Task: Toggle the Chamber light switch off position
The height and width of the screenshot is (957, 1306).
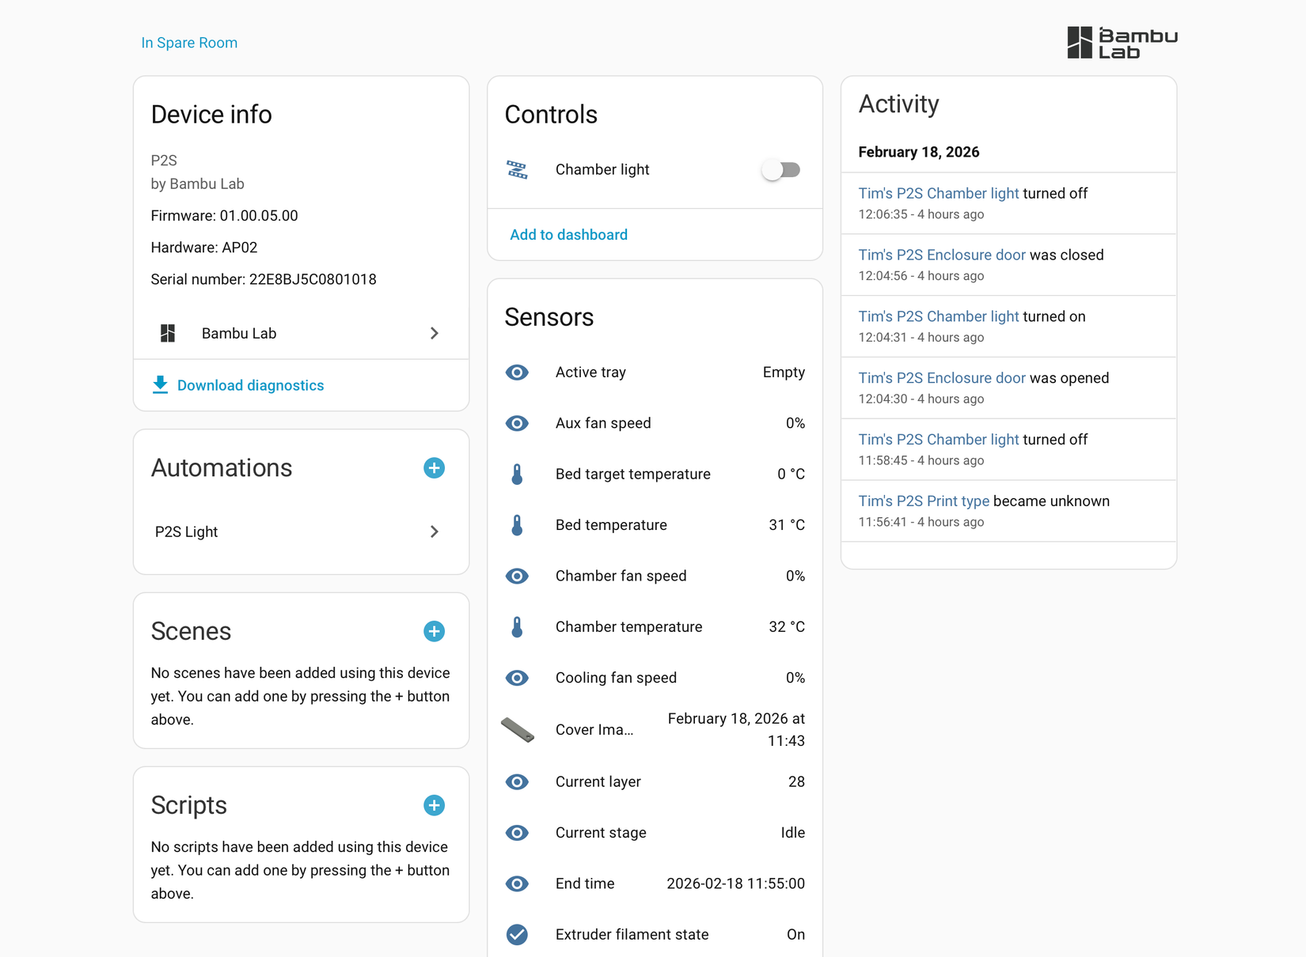Action: pyautogui.click(x=781, y=169)
